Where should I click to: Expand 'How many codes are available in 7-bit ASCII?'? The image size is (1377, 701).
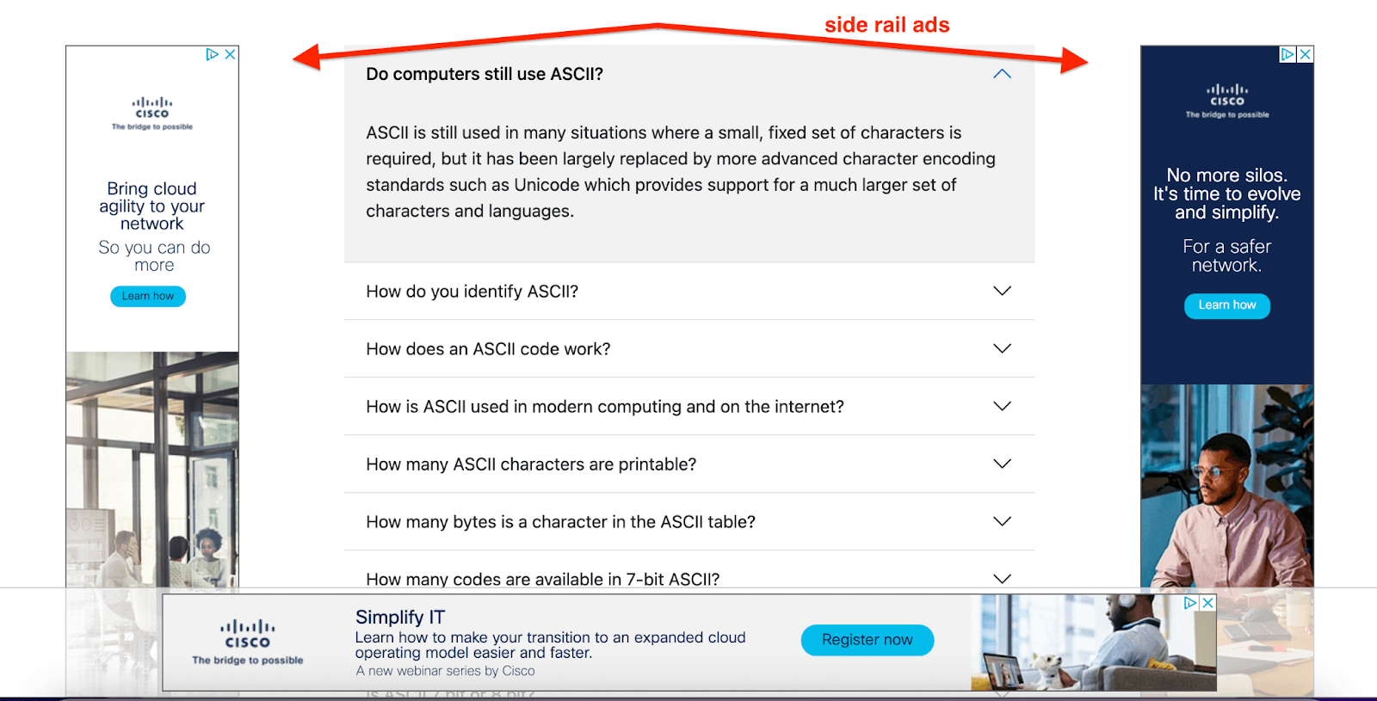pos(1001,578)
